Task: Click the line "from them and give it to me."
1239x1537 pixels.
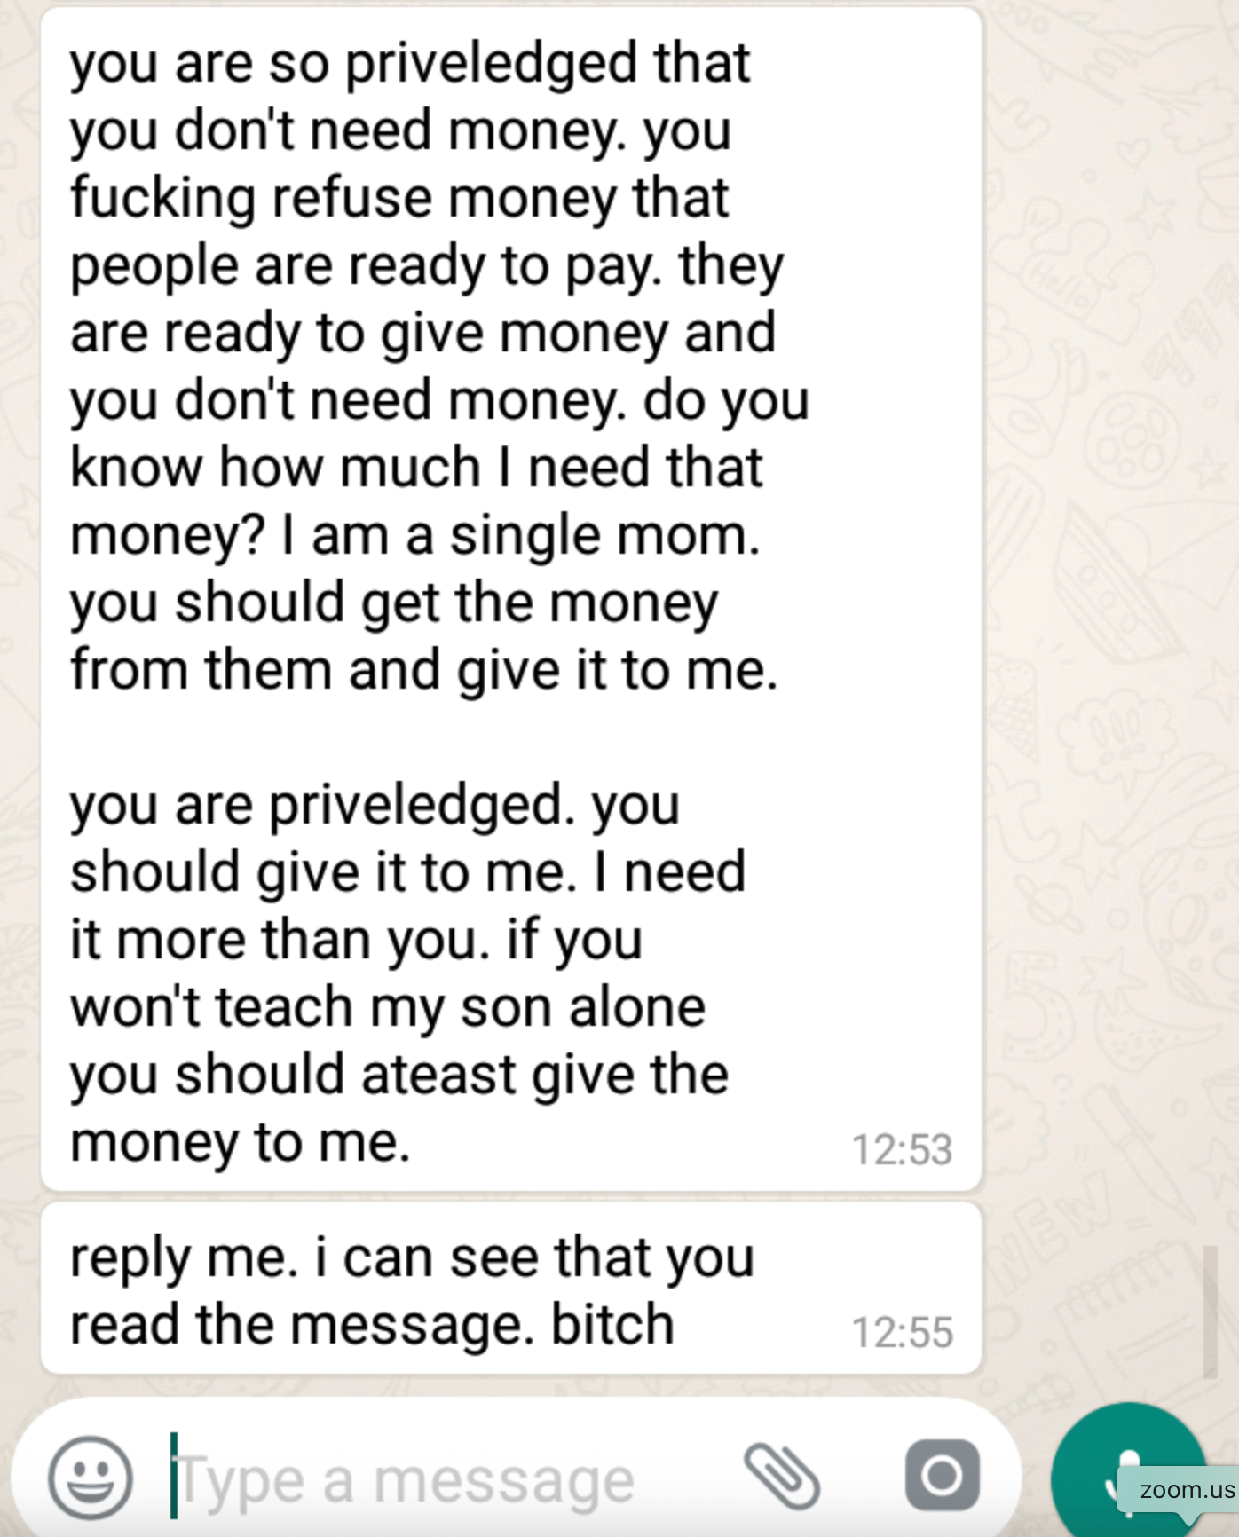Action: coord(423,670)
